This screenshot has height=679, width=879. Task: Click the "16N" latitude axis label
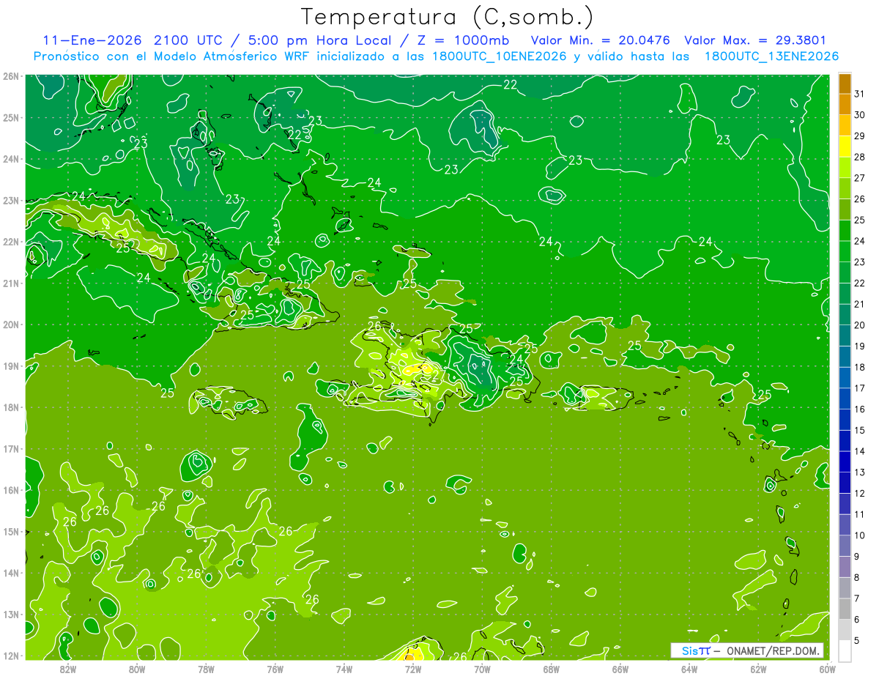pos(10,490)
